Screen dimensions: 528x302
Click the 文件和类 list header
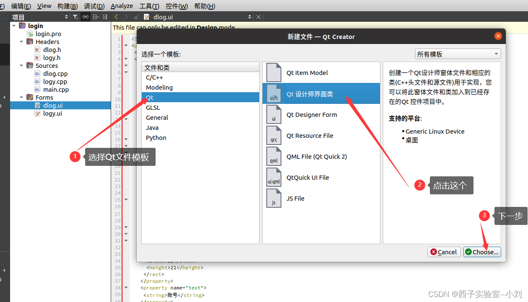(x=200, y=67)
